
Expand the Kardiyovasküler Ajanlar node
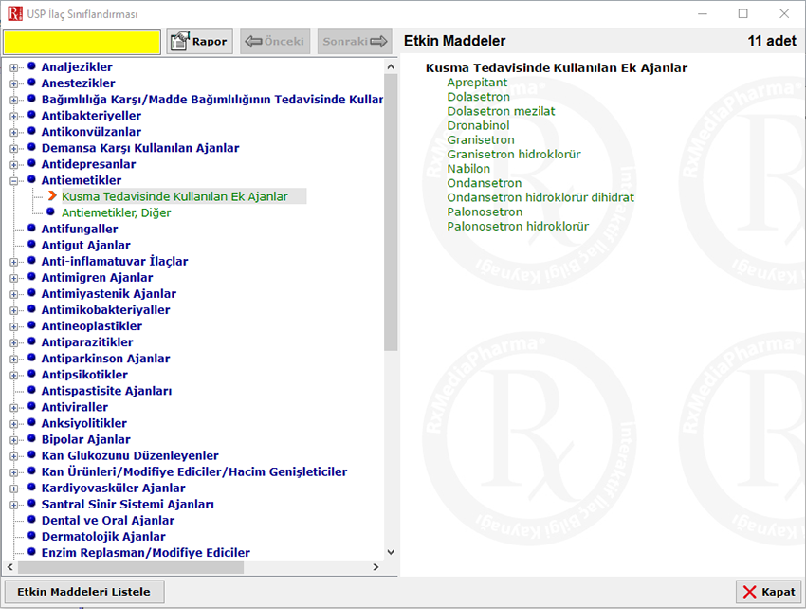click(x=14, y=489)
